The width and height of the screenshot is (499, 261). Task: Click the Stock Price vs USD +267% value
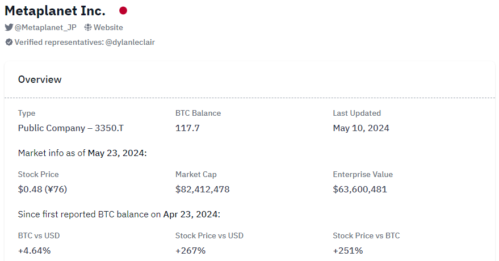(190, 250)
